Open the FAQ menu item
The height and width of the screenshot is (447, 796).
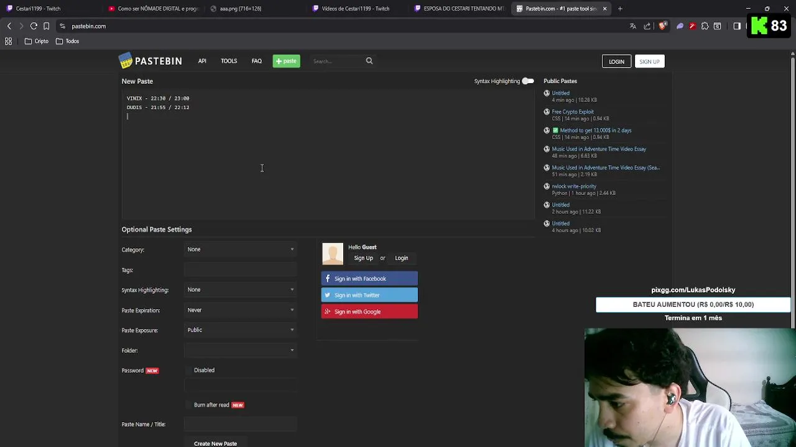[x=257, y=61]
